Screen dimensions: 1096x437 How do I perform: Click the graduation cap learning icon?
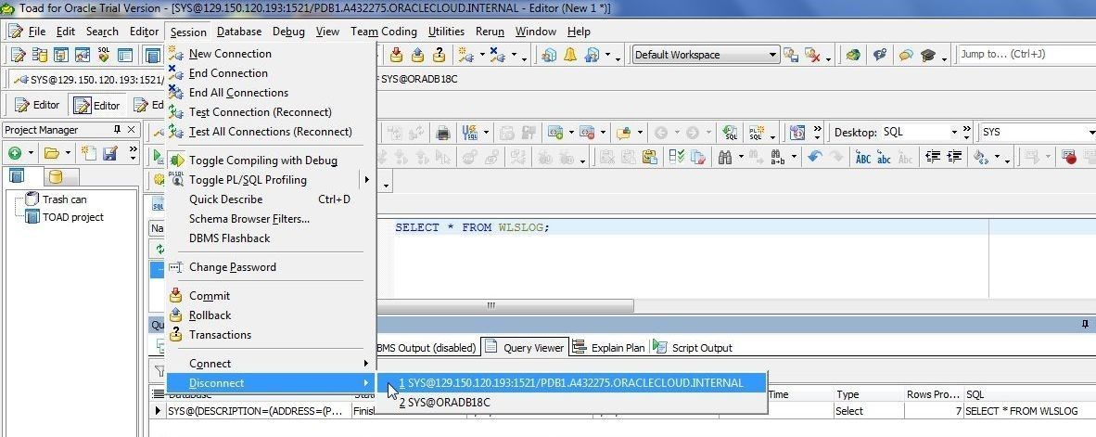[927, 55]
